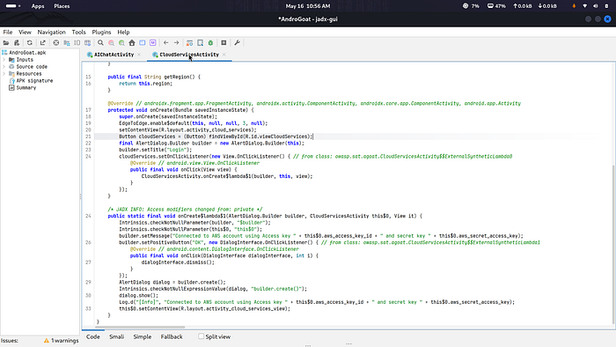
Task: Open the Help menu
Action: click(123, 33)
